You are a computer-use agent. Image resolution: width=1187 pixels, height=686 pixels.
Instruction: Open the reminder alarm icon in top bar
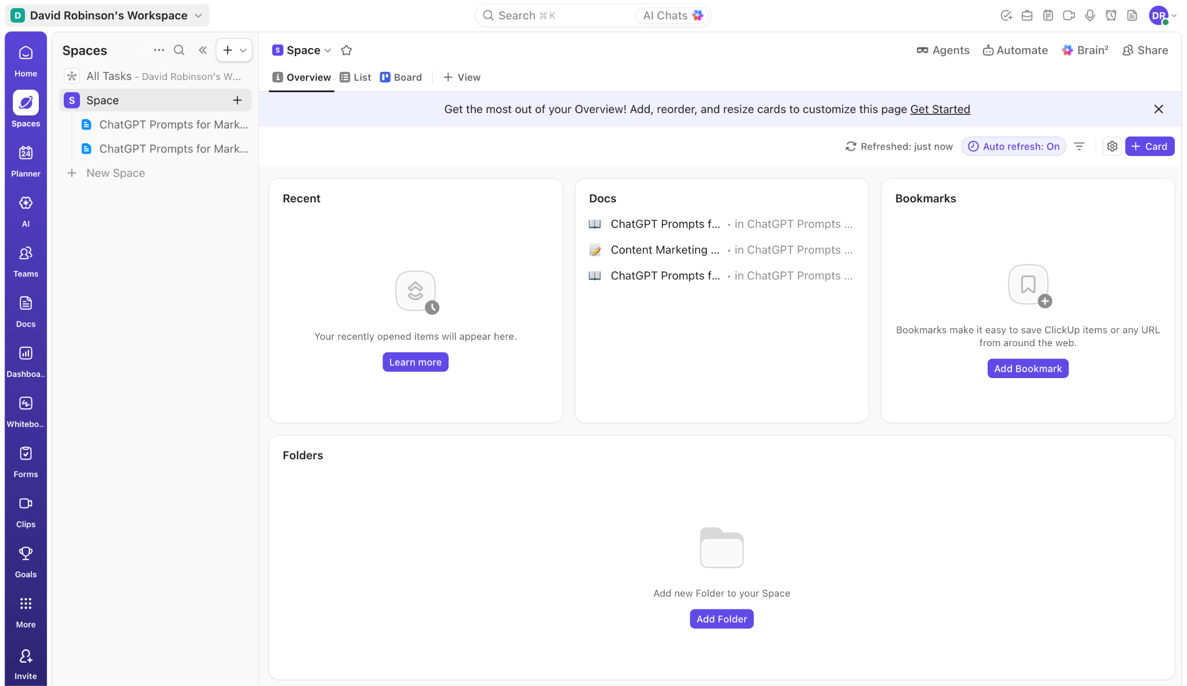point(1110,16)
